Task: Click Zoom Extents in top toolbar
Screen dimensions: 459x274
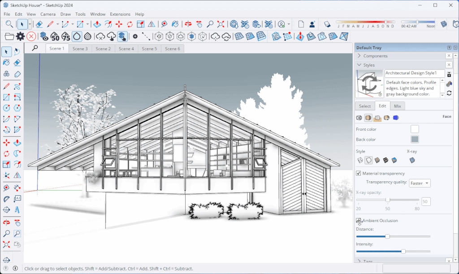Action: click(x=221, y=24)
